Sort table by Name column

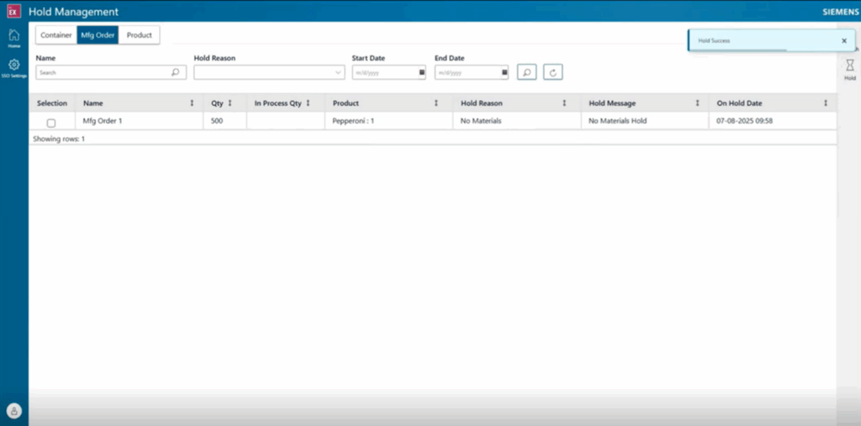pyautogui.click(x=192, y=103)
